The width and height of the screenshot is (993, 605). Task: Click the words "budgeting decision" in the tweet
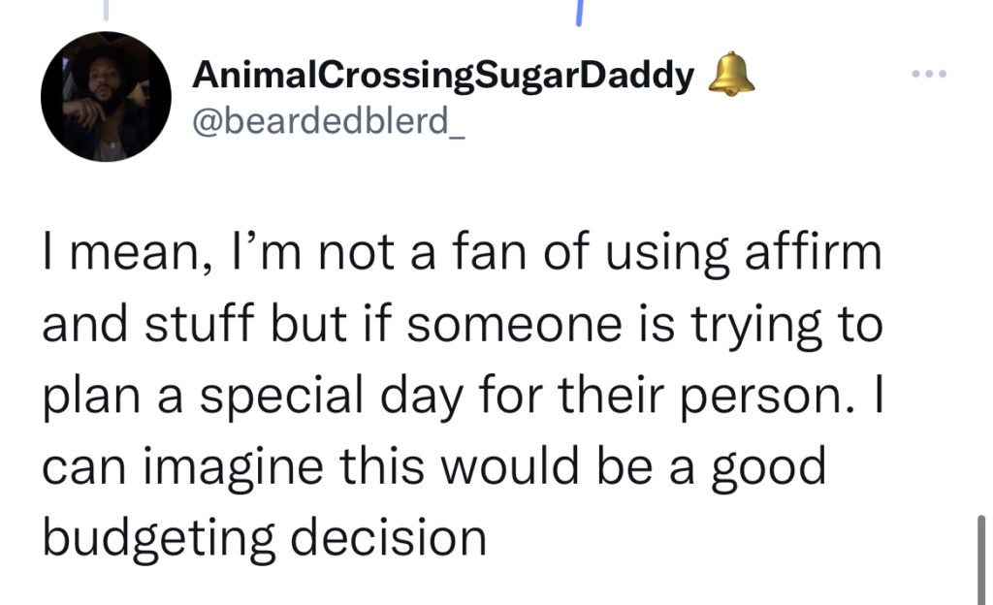pyautogui.click(x=264, y=539)
